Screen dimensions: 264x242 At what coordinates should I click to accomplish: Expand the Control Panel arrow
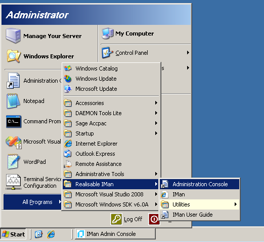click(188, 53)
